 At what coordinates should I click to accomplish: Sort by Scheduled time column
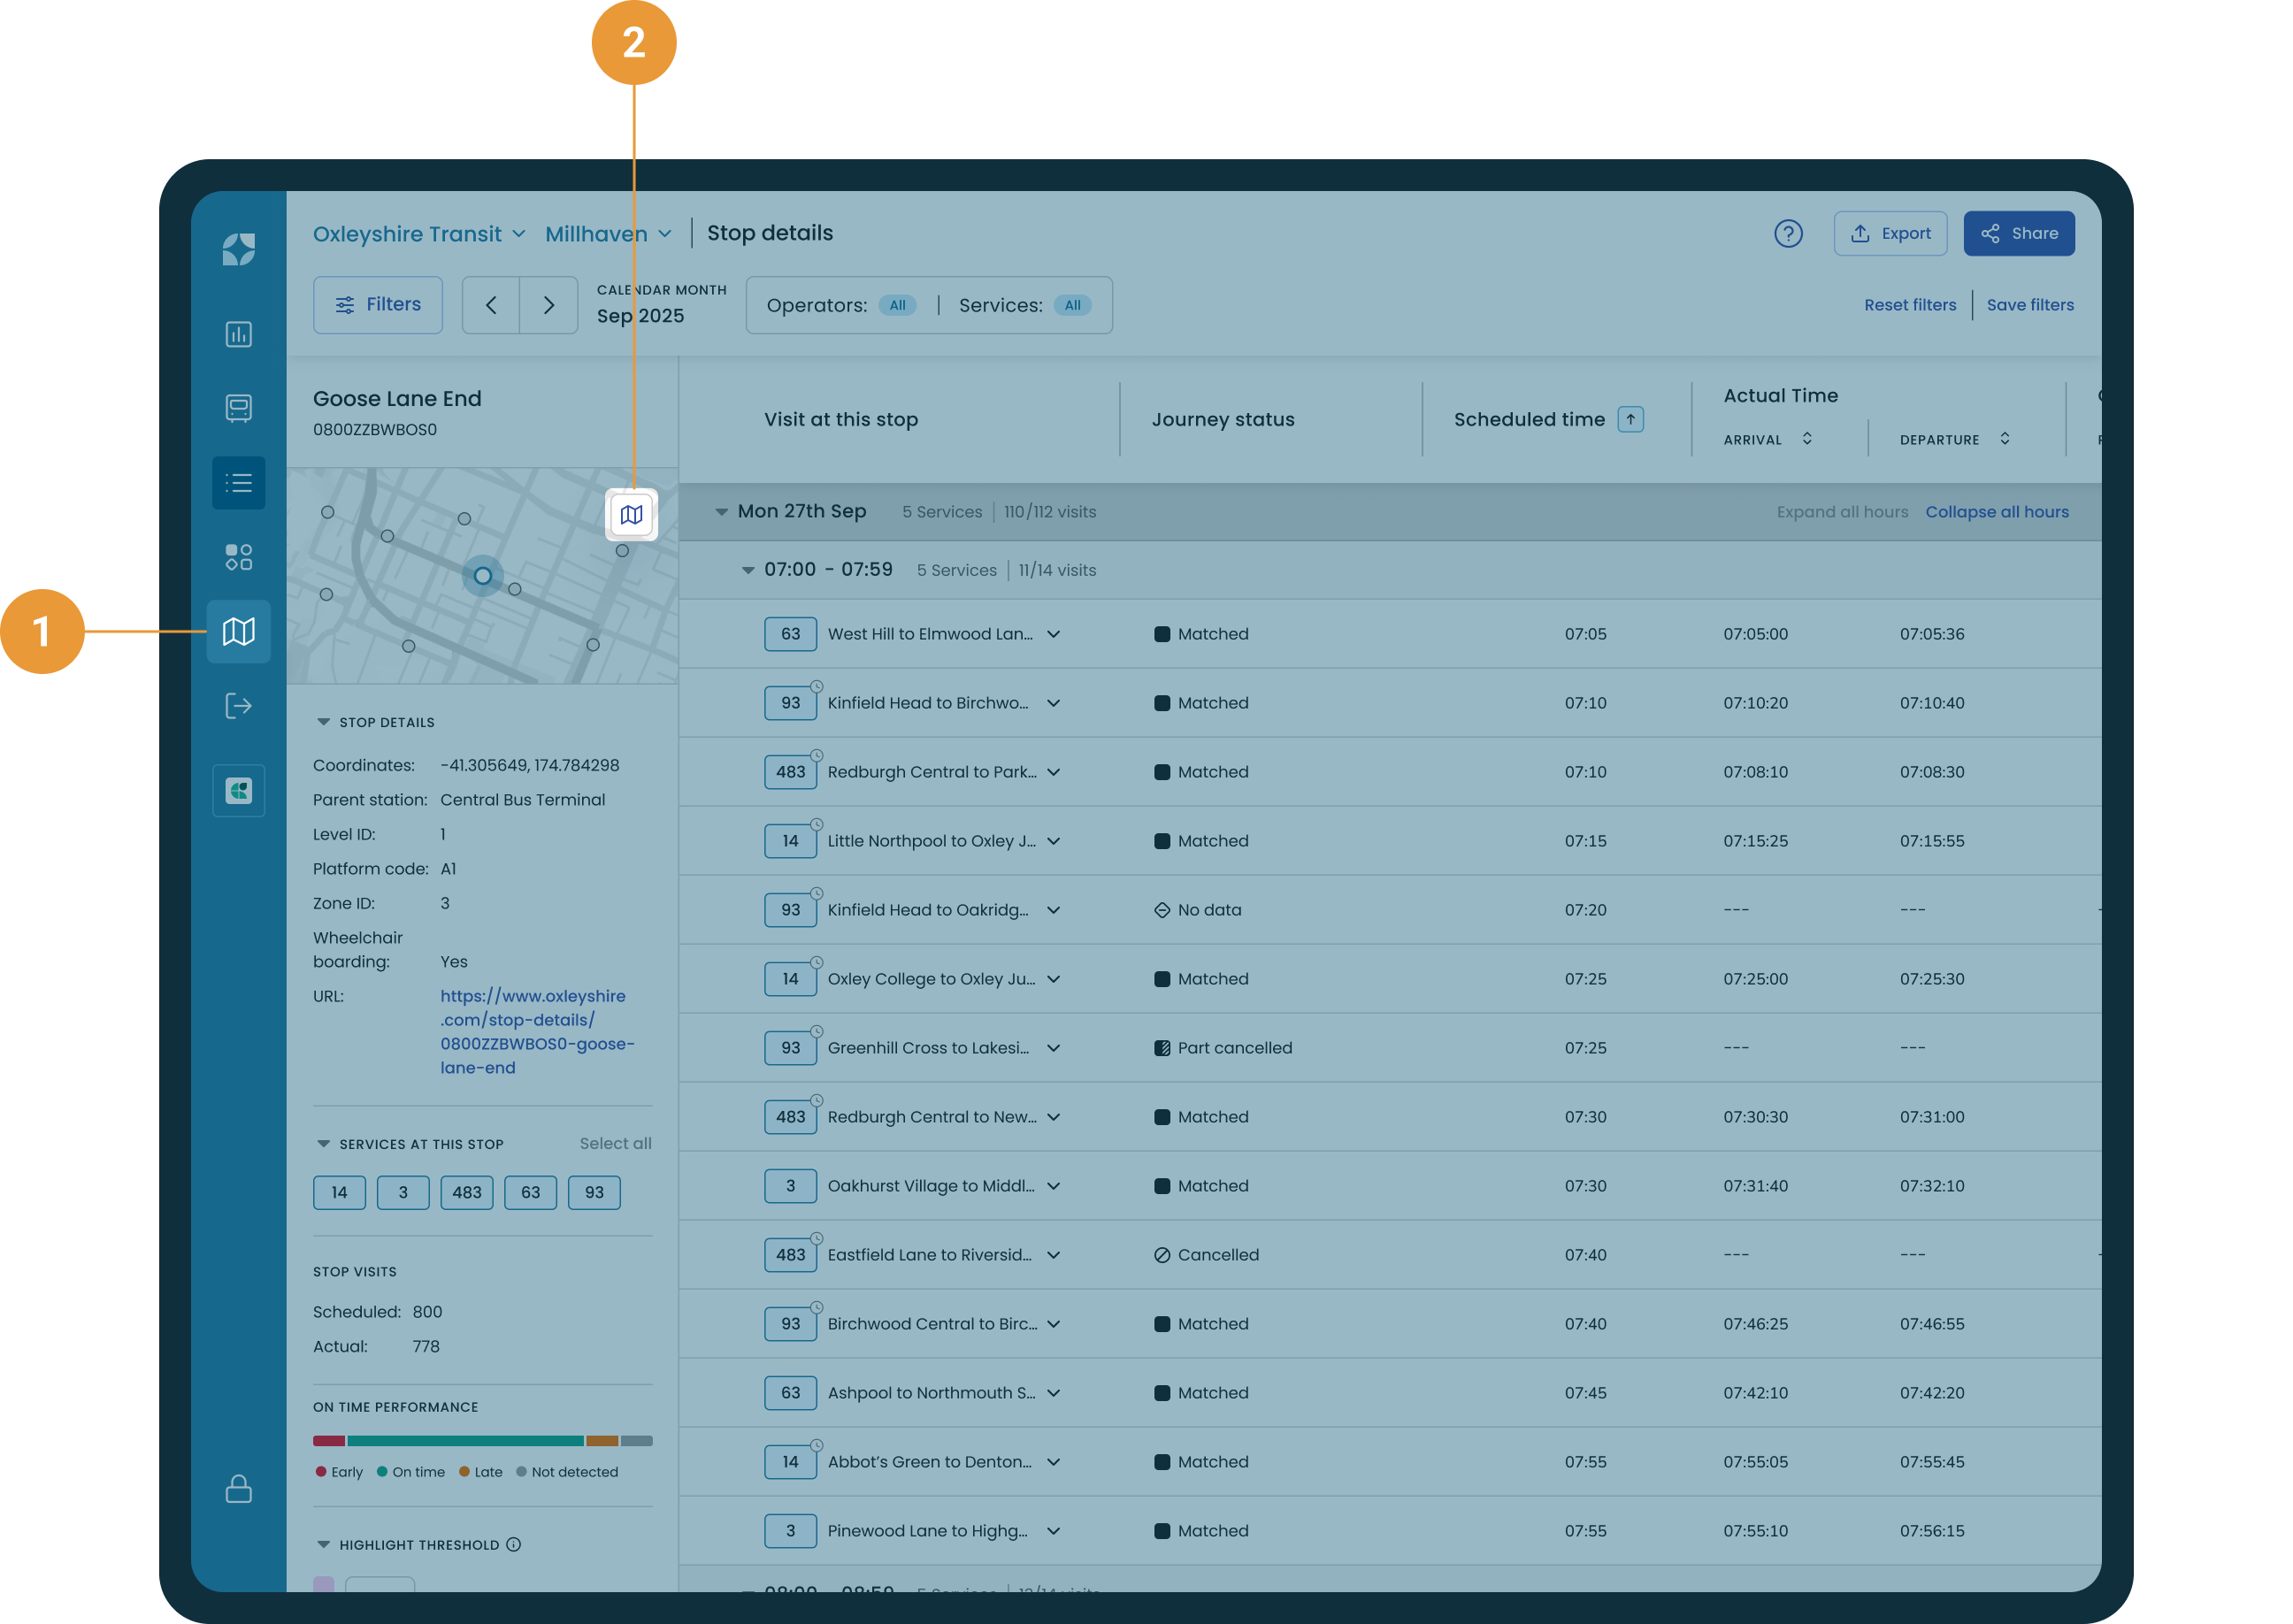[1630, 419]
